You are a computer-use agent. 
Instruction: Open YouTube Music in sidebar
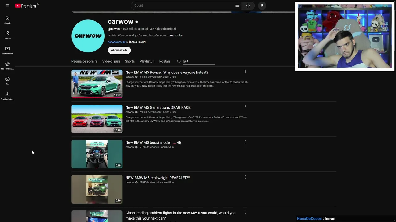[7, 65]
